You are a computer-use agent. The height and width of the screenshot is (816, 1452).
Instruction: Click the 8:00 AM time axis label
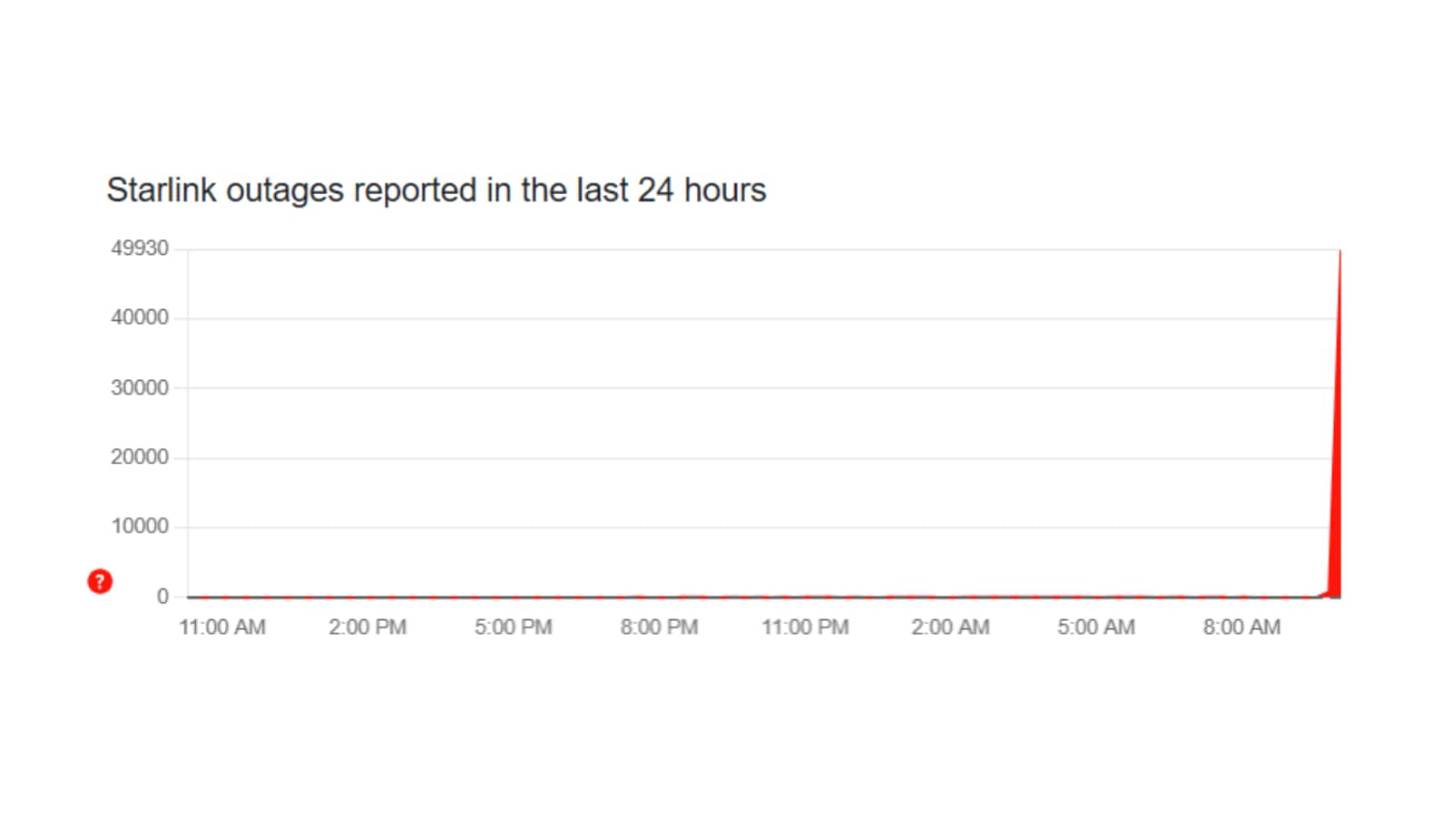click(x=1241, y=627)
